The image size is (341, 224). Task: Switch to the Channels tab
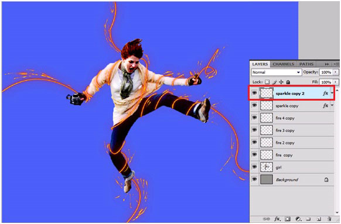pos(283,64)
